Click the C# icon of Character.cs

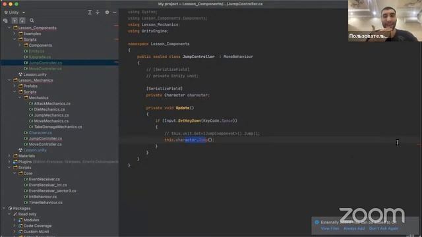coord(26,132)
